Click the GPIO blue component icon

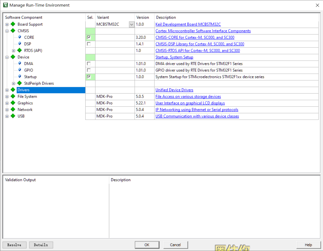tap(20, 70)
